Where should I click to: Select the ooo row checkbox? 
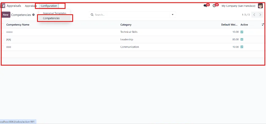[3, 47]
